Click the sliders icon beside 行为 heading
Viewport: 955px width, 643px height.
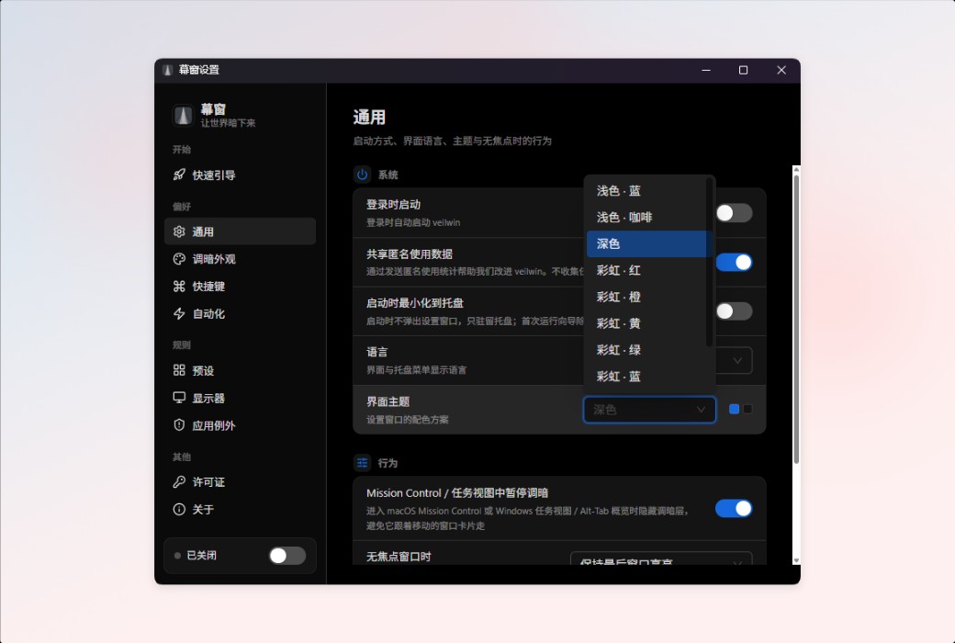363,463
